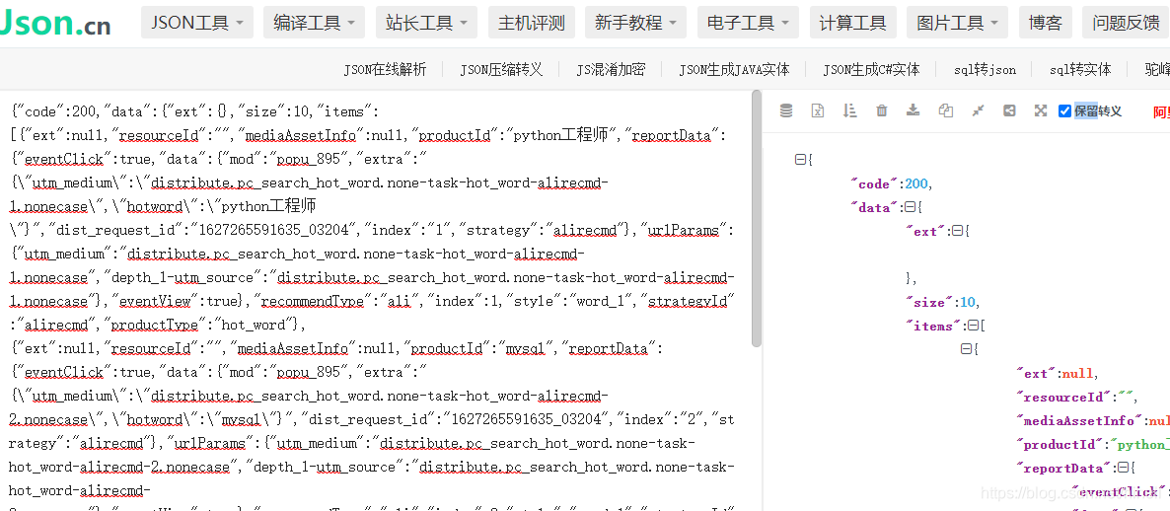Open the JSON生成C#实体 link
The height and width of the screenshot is (511, 1170).
tap(871, 69)
